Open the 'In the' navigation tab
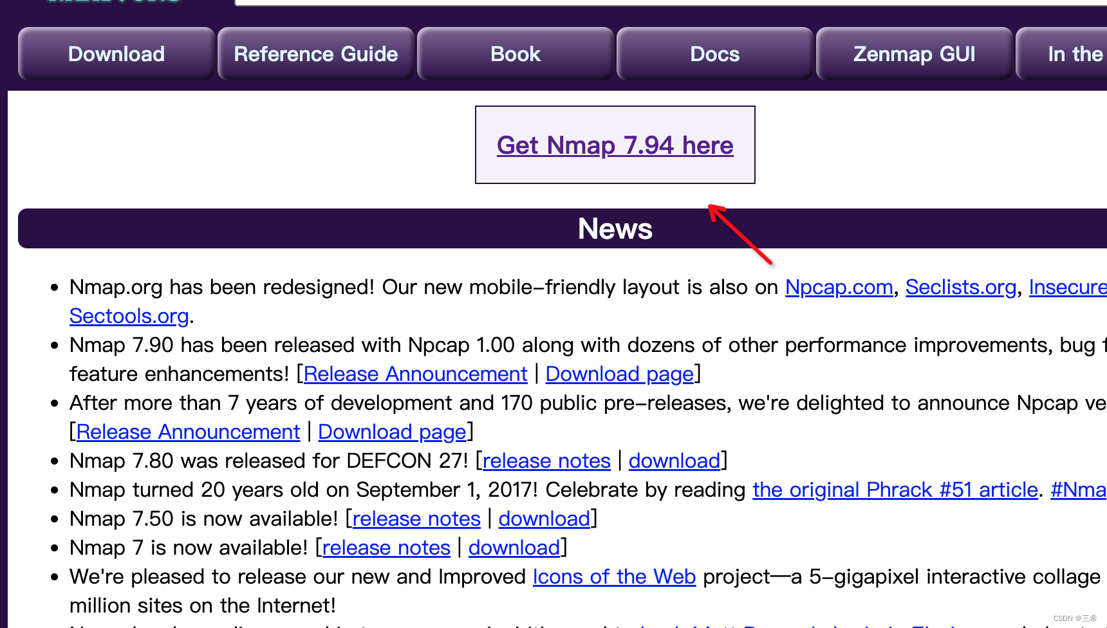 [x=1062, y=54]
